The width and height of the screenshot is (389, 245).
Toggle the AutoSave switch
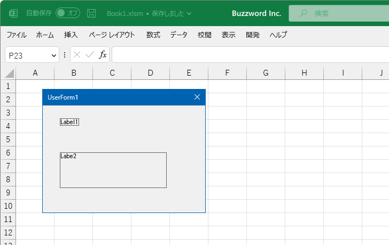point(68,13)
